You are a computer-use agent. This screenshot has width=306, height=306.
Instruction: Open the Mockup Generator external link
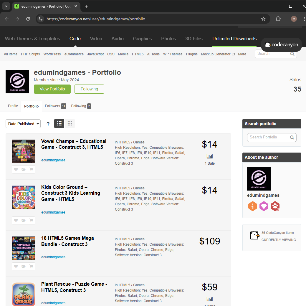[218, 54]
